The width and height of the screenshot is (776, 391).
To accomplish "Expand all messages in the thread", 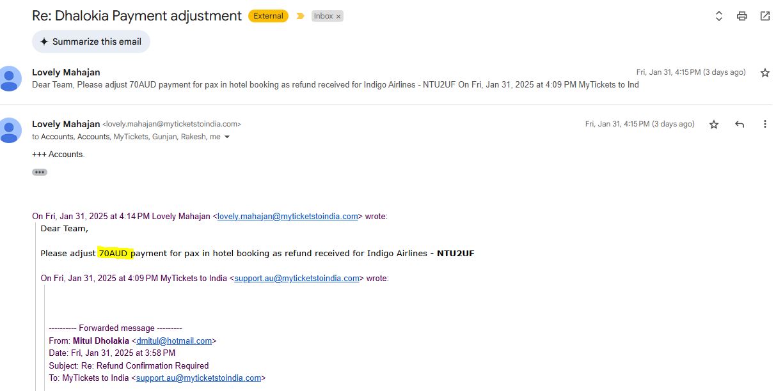I will [x=718, y=16].
